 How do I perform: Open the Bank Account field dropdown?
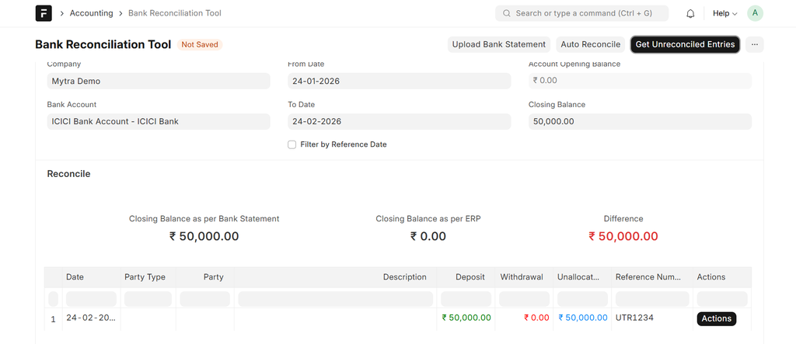coord(158,122)
